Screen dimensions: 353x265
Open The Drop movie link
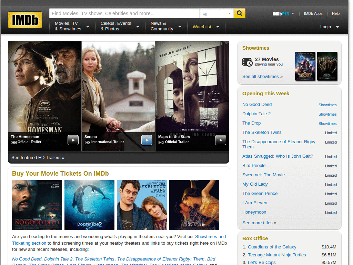[251, 123]
